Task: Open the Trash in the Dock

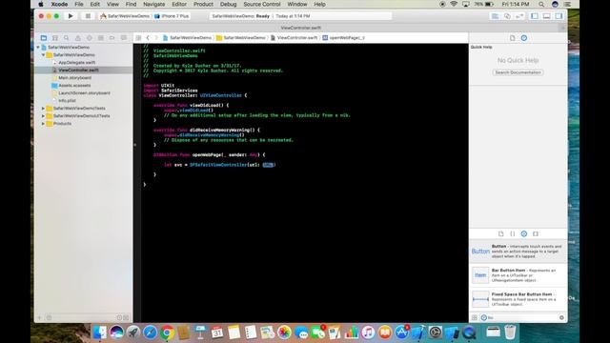Action: point(510,333)
